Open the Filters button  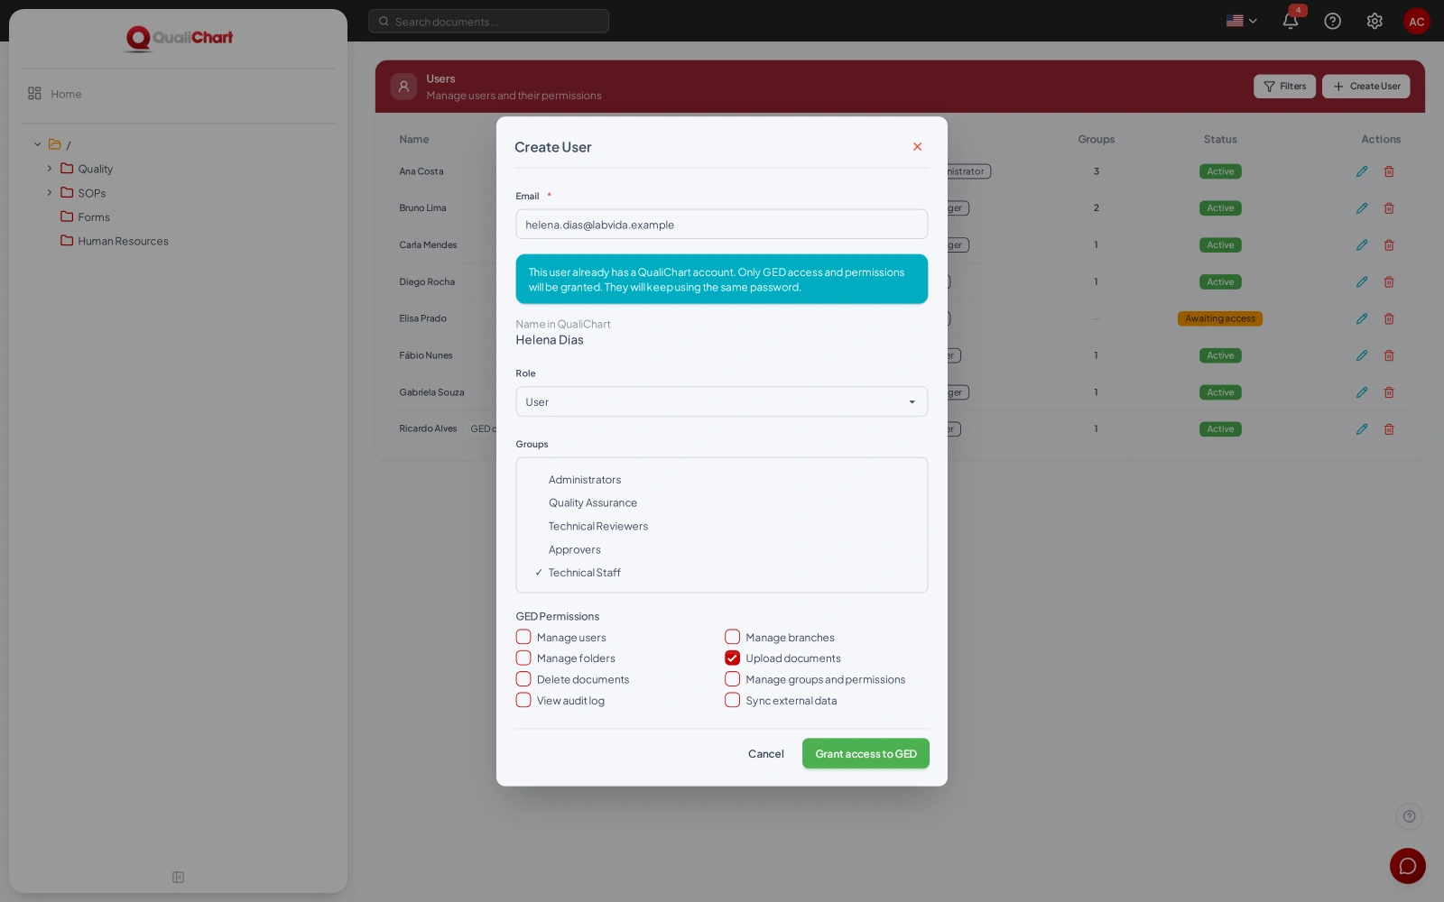pos(1285,87)
